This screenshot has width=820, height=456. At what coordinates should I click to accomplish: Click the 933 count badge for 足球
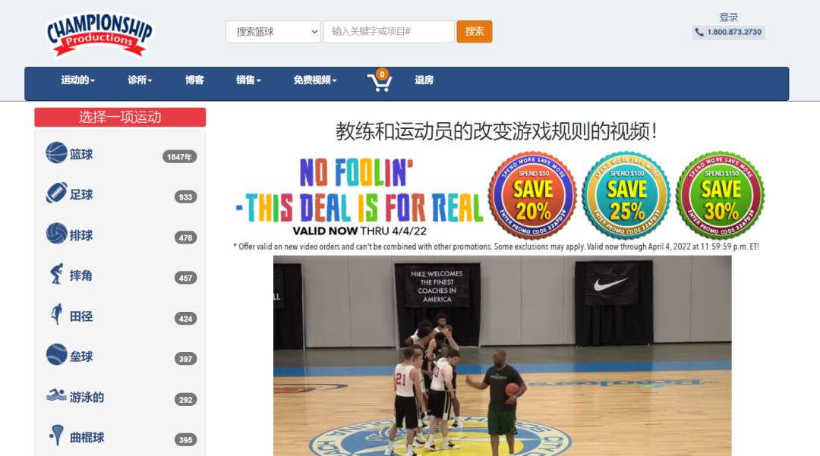point(186,197)
